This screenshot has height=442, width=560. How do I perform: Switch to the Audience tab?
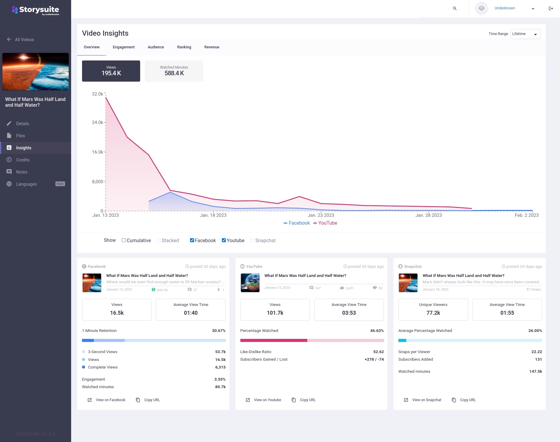pyautogui.click(x=156, y=47)
